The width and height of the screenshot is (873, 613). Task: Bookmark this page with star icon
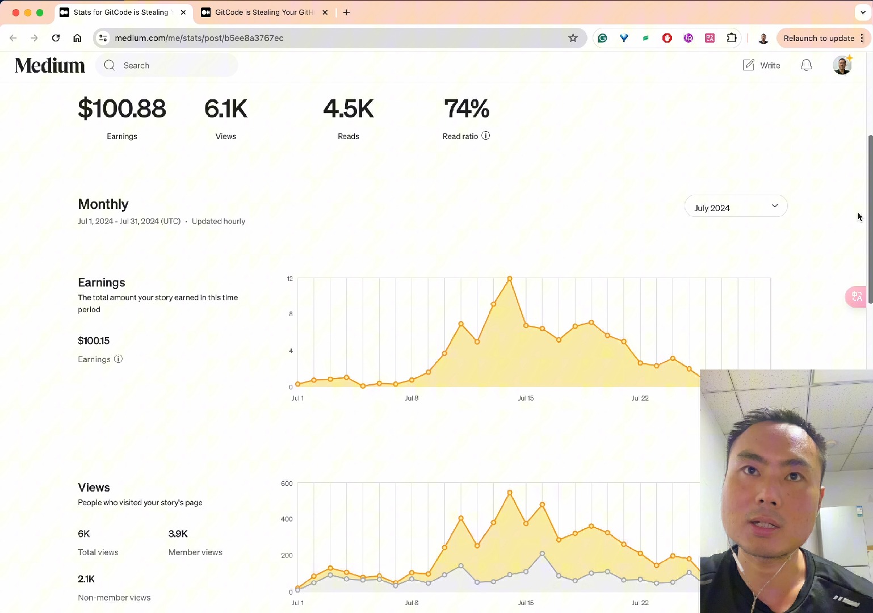pos(573,38)
